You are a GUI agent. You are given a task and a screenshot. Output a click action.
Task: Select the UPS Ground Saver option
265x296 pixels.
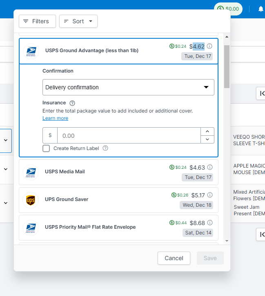pyautogui.click(x=118, y=200)
